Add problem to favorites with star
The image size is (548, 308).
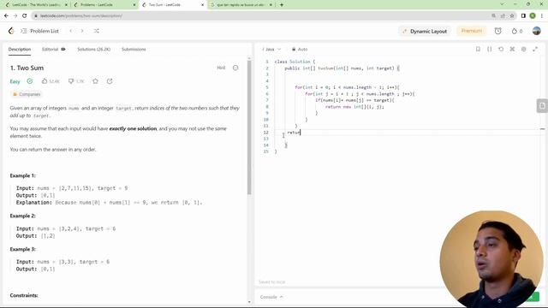coord(95,81)
